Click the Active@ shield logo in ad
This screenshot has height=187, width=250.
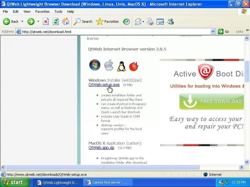(206, 72)
